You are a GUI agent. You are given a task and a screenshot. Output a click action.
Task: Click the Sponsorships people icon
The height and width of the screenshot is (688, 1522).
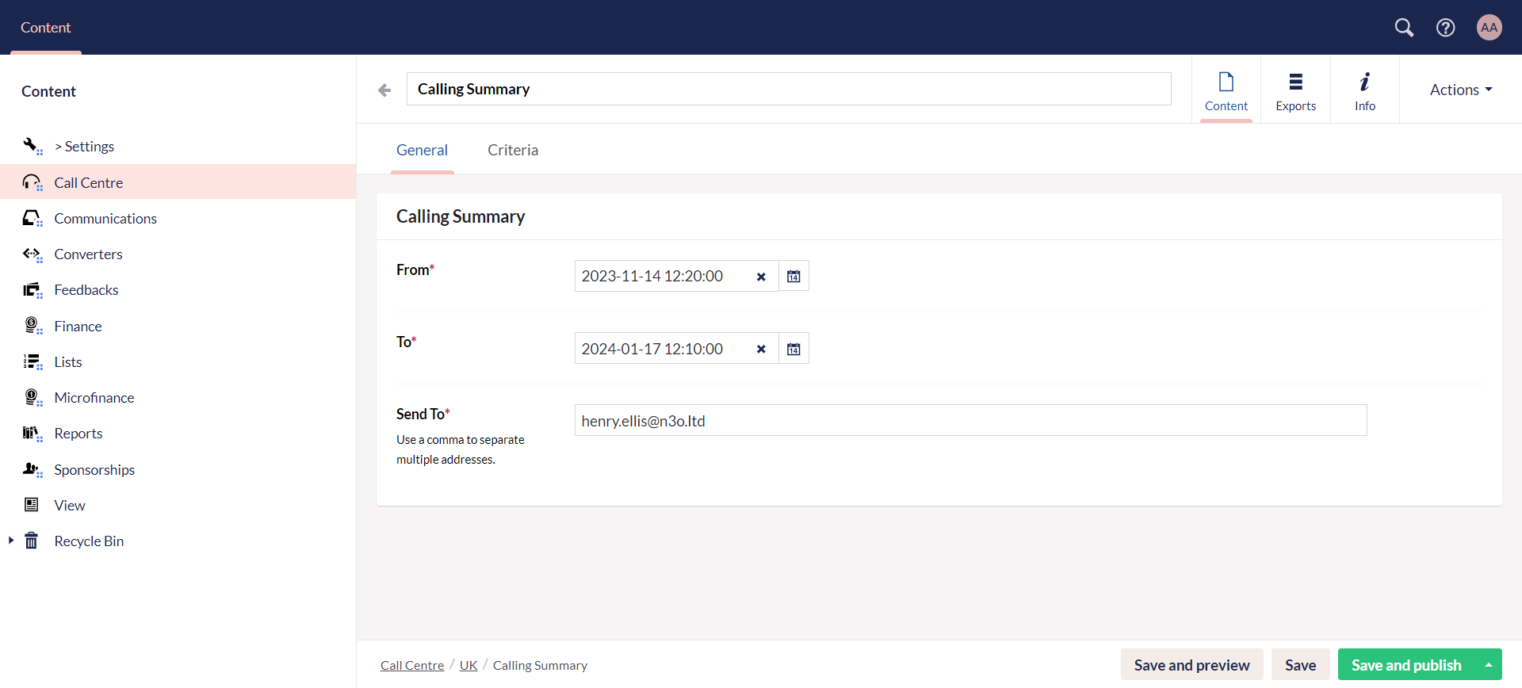[32, 469]
